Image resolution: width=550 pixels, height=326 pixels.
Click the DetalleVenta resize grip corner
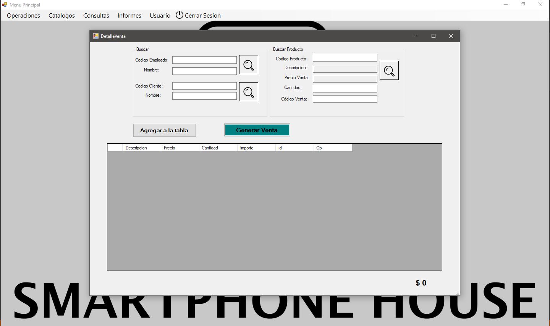pyautogui.click(x=457, y=293)
